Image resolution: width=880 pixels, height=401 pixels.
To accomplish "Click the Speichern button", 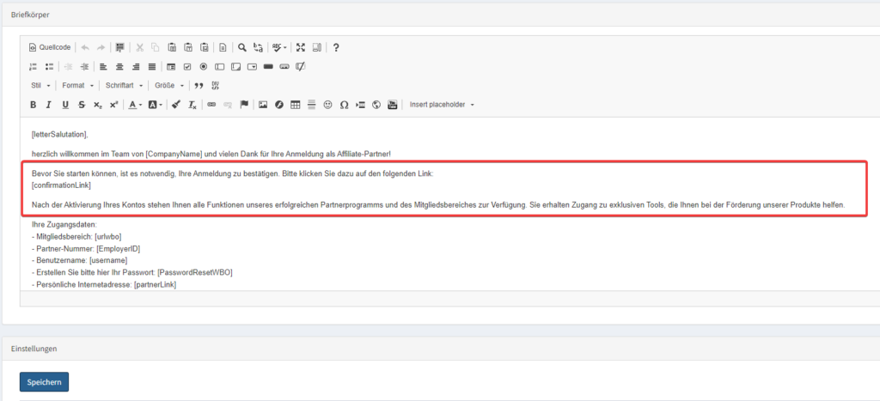I will pyautogui.click(x=44, y=381).
